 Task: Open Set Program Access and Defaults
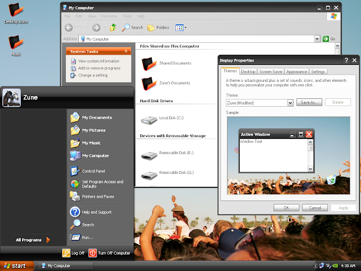[96, 184]
